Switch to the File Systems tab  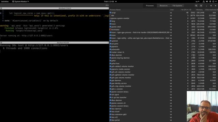[x=177, y=6]
